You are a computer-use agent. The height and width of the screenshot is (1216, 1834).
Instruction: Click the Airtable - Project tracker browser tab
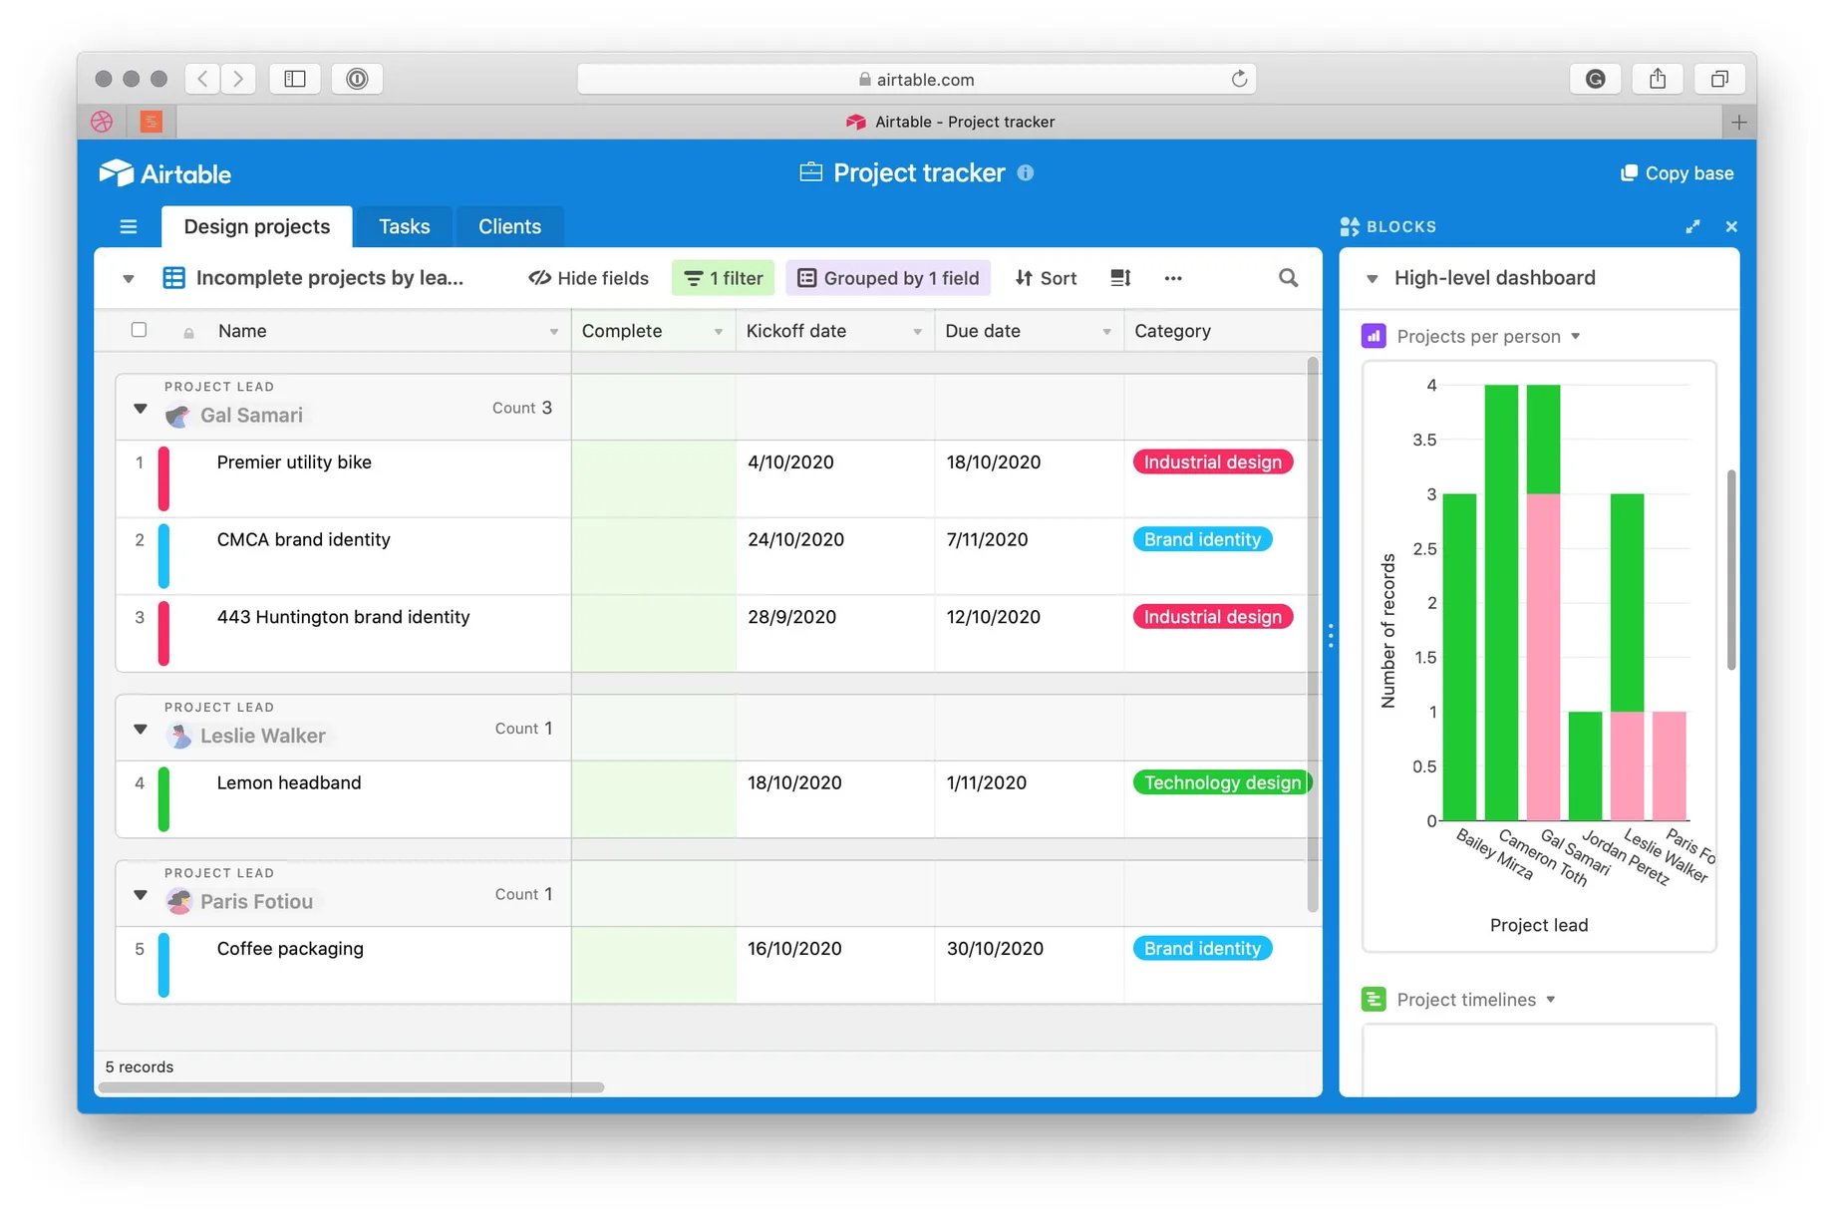tap(950, 122)
